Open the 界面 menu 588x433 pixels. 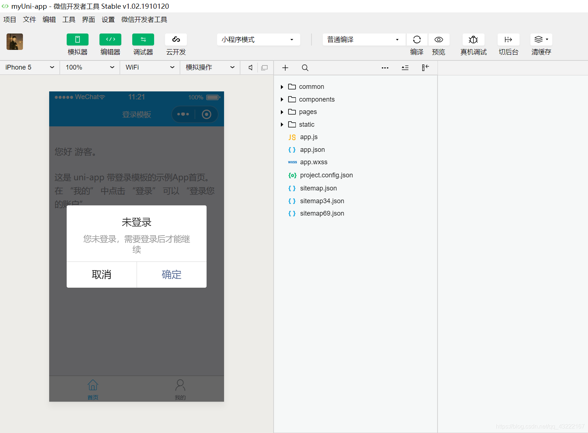coord(89,20)
